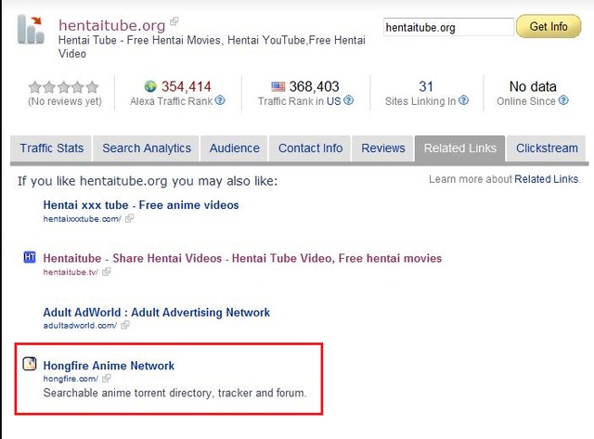
Task: Click the 'No data' Online Since value
Action: click(533, 86)
